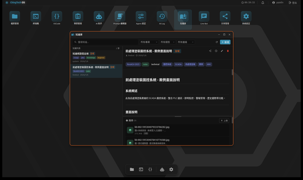
Task: Open the VSCode desktop icon
Action: coord(57,18)
